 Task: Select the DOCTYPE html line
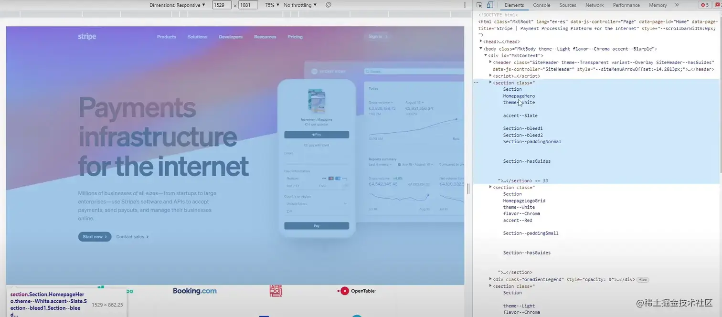(x=498, y=15)
